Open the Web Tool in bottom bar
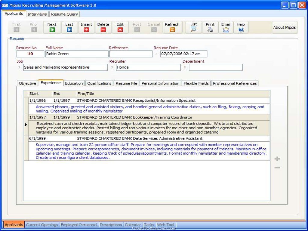 (166, 225)
